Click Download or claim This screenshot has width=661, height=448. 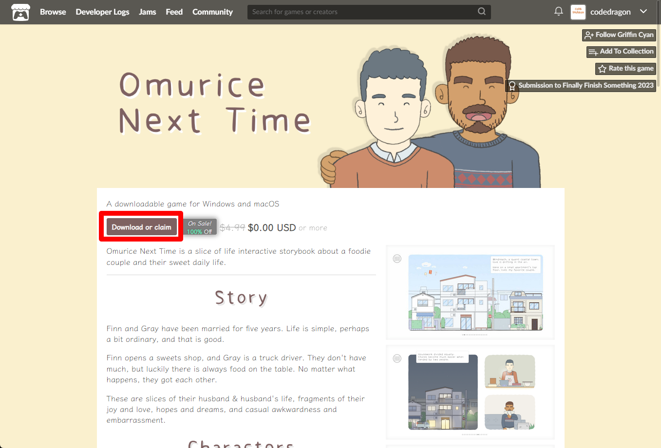pos(141,227)
